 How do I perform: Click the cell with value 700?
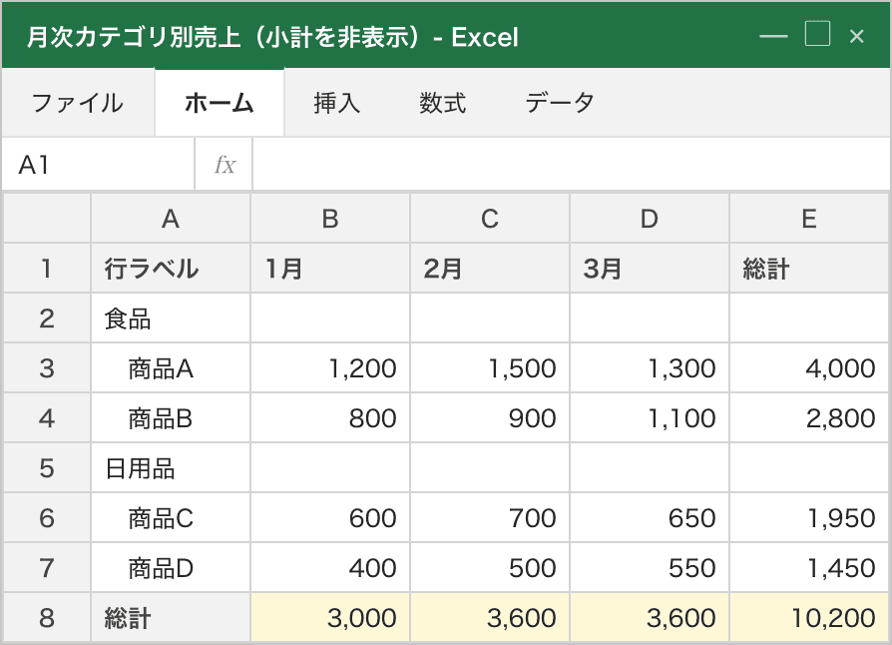[490, 518]
